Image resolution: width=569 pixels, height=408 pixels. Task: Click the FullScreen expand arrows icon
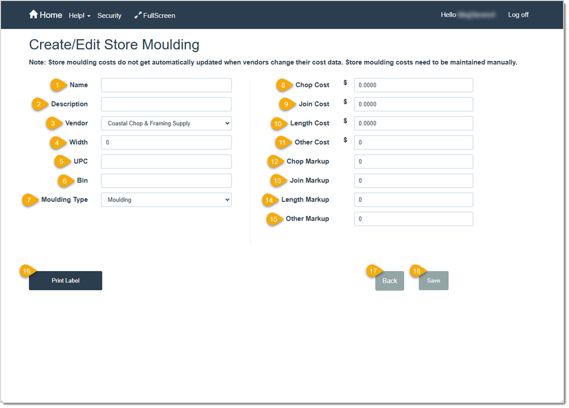click(x=137, y=15)
